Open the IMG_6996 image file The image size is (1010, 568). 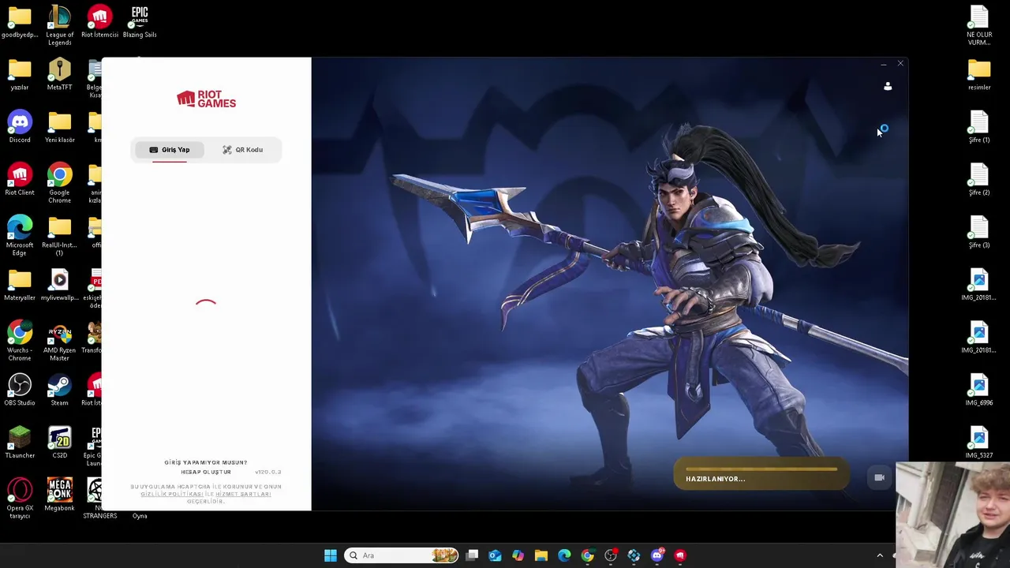click(979, 390)
